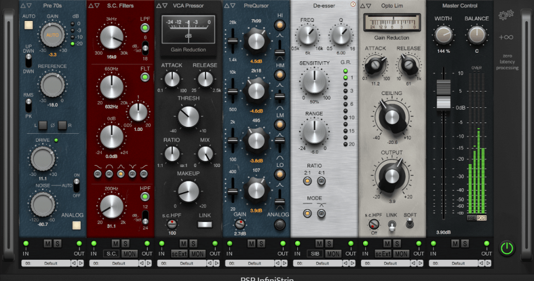The width and height of the screenshot is (534, 281).
Task: Open the Pre 70s preset Default field
Action: point(46,263)
